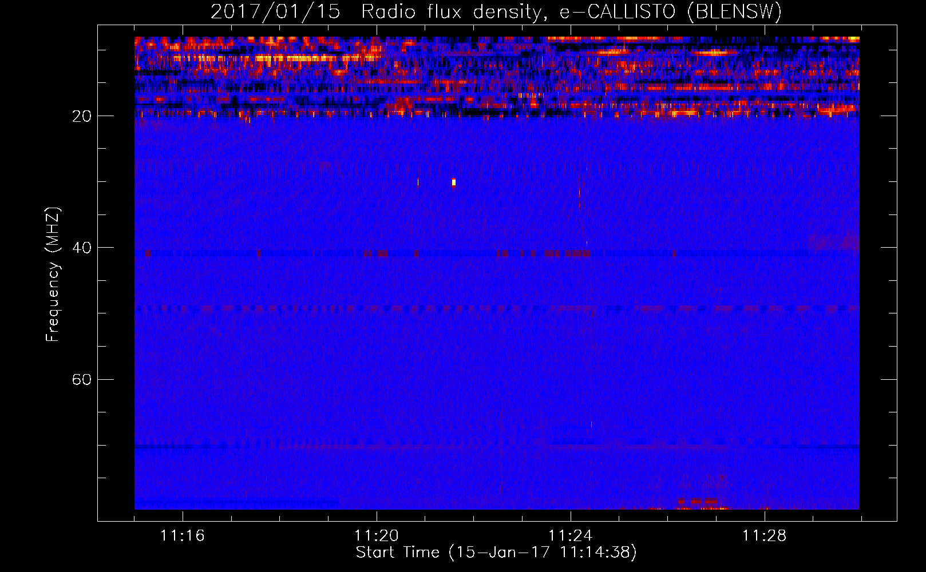Click the 60 MHz frequency tick label

pyautogui.click(x=82, y=379)
